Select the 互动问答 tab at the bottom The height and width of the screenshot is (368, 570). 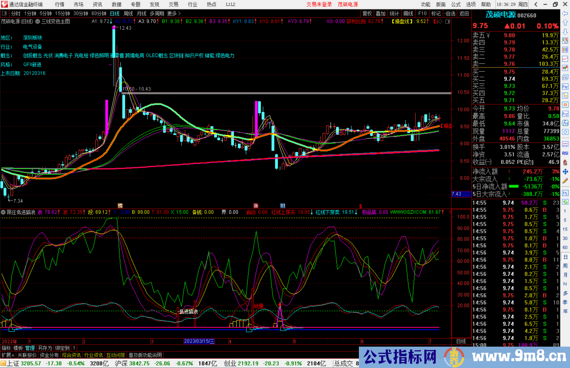[x=116, y=355]
